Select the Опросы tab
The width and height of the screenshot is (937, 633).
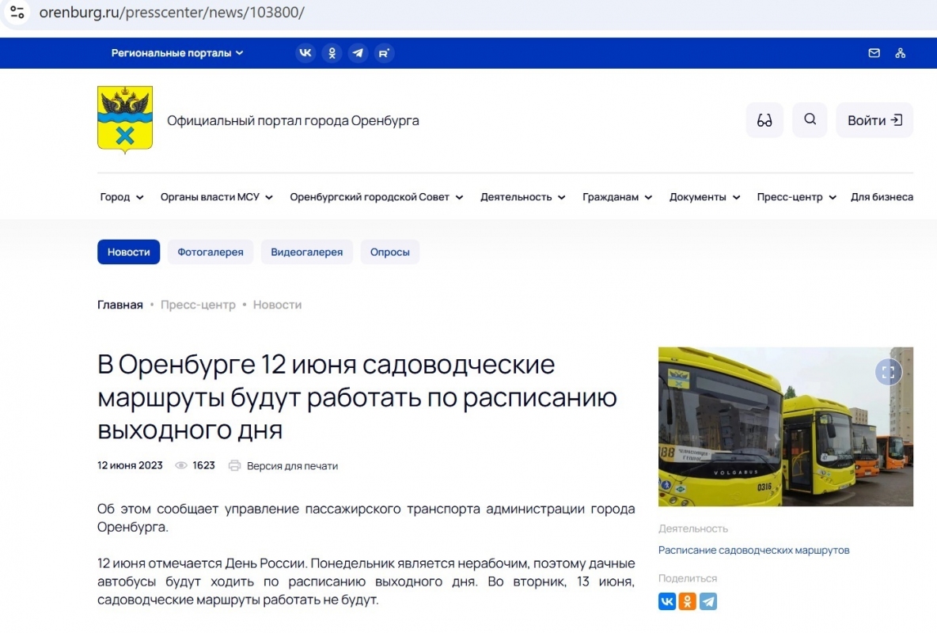(390, 252)
